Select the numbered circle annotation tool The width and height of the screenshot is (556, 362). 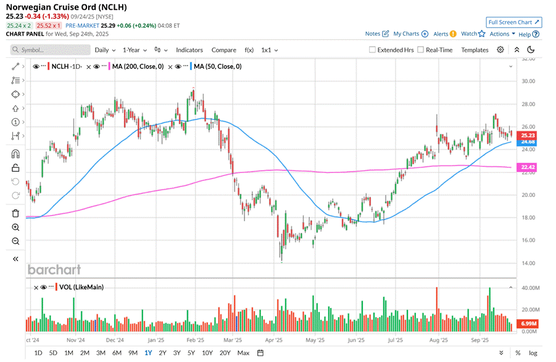point(15,122)
